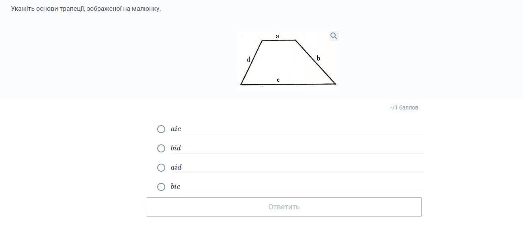523x225 pixels.
Task: Pick the radio circle for option bic
Action: tap(161, 187)
